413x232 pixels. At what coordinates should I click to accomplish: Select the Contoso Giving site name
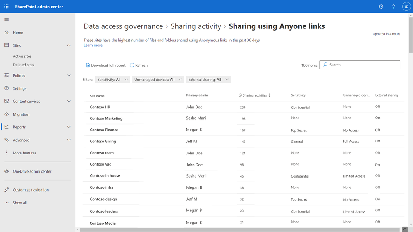pos(103,141)
